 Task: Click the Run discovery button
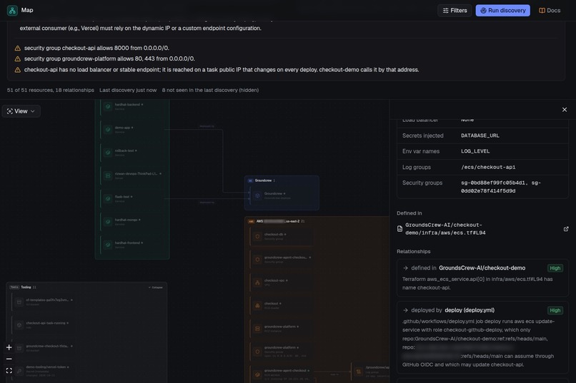click(x=502, y=10)
